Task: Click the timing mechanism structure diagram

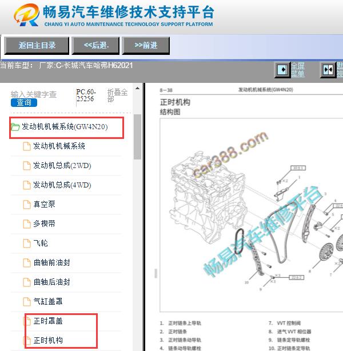Action: (x=251, y=215)
